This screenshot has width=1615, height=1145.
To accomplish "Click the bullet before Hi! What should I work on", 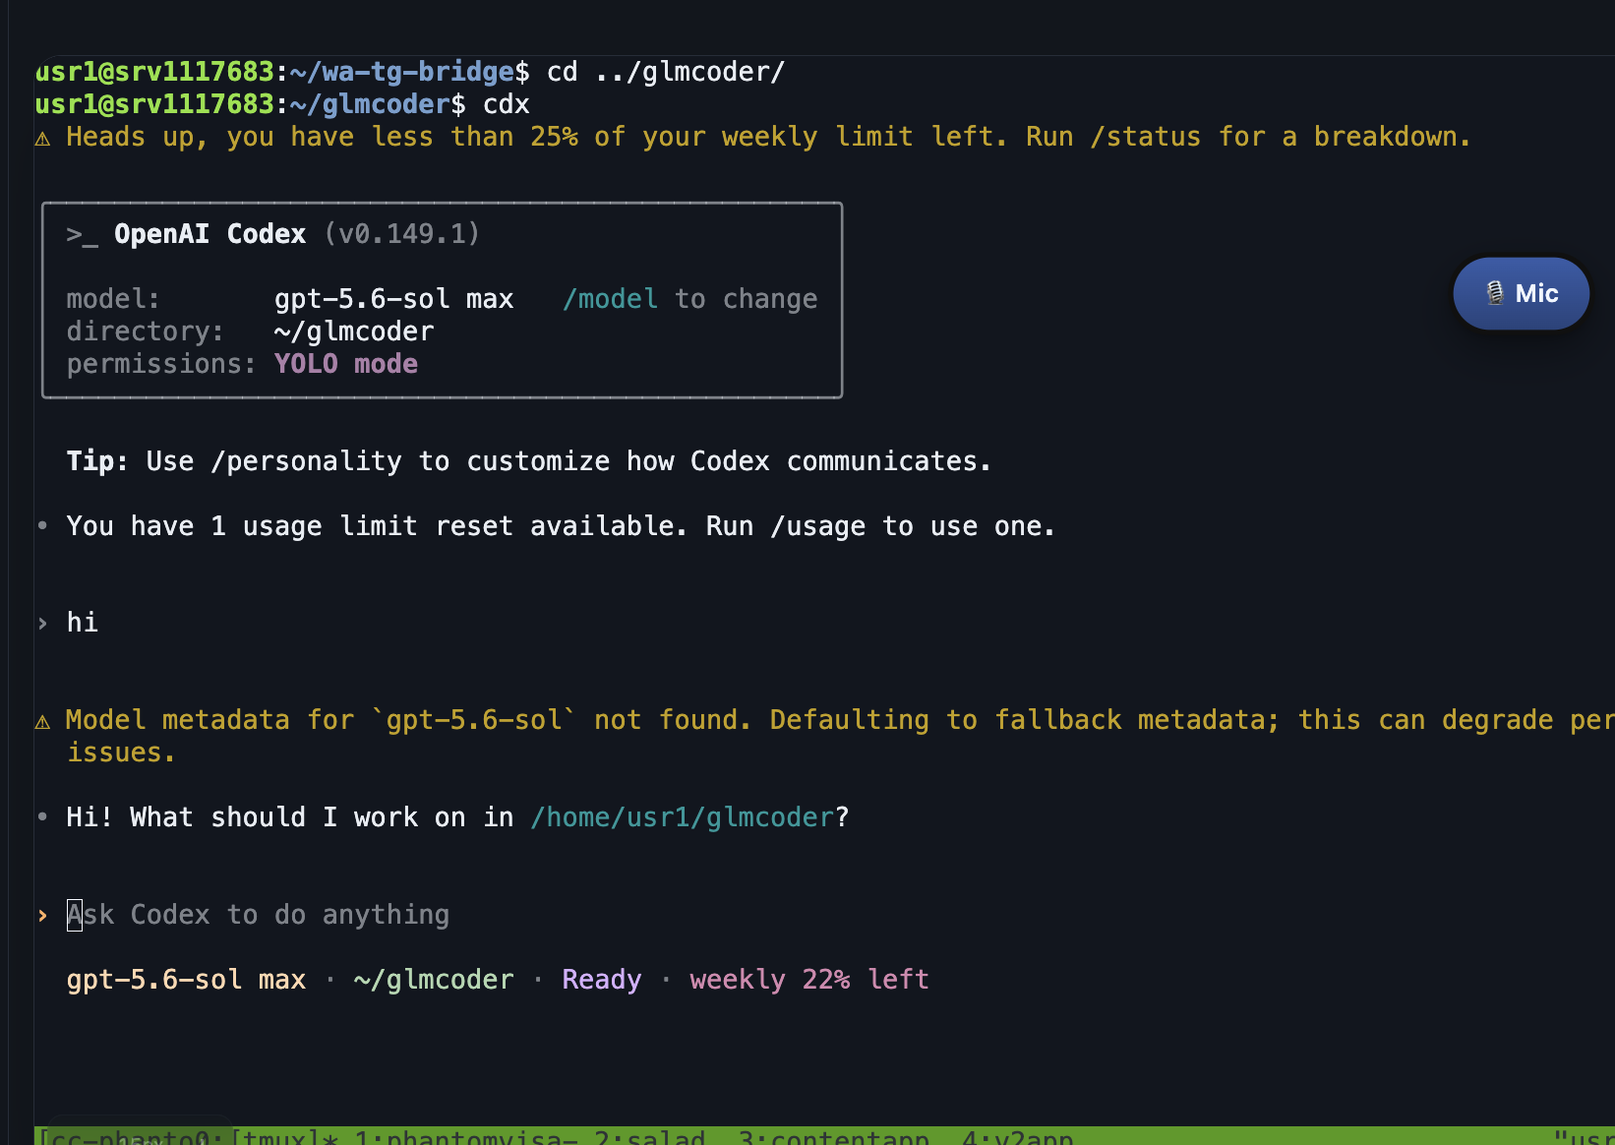I will (42, 816).
